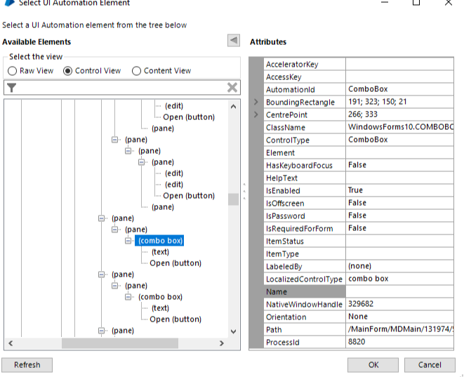This screenshot has height=377, width=464.
Task: Click inside the filter text field
Action: click(119, 88)
